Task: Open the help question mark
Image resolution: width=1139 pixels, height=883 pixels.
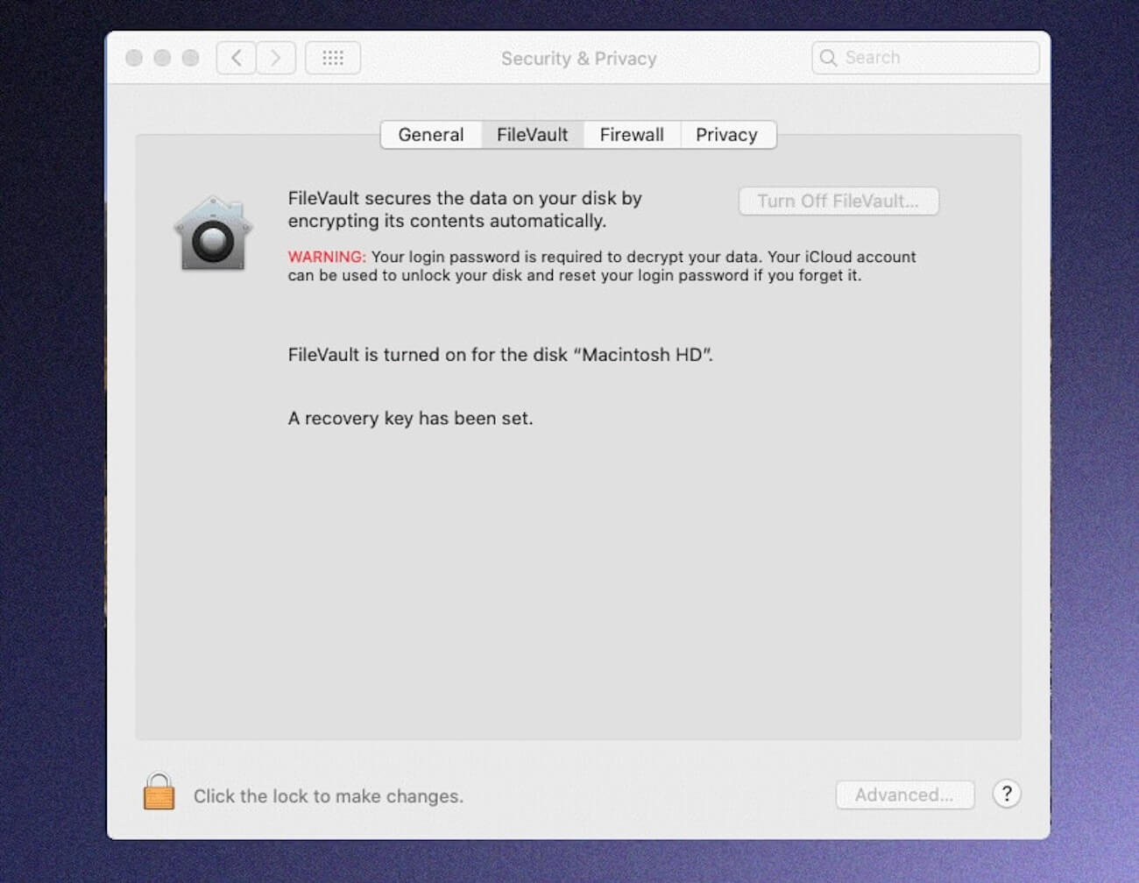Action: [1007, 795]
